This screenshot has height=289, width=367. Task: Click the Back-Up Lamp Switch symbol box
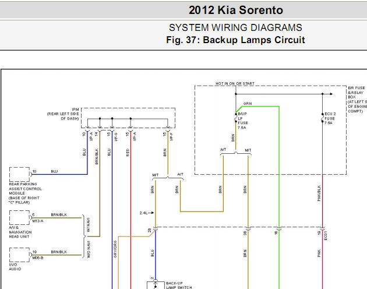[x=156, y=286]
